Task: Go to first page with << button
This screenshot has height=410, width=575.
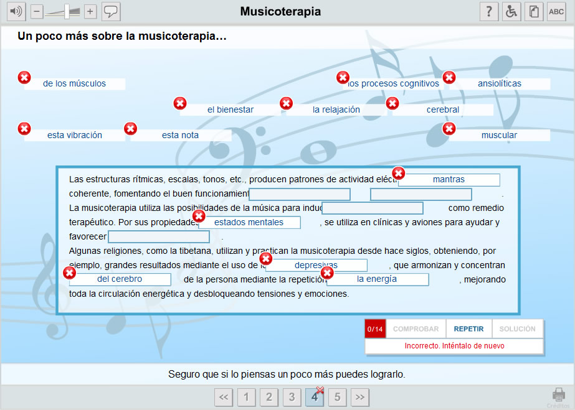Action: pos(224,397)
